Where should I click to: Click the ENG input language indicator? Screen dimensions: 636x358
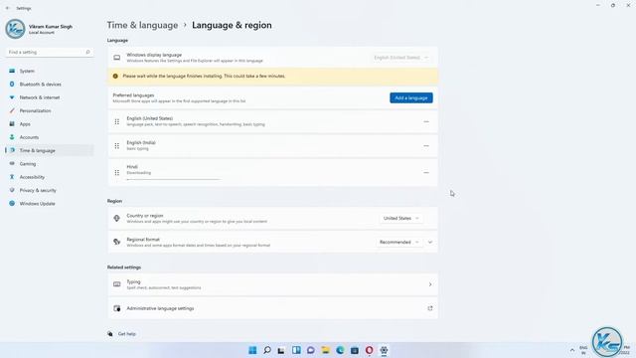pyautogui.click(x=583, y=350)
